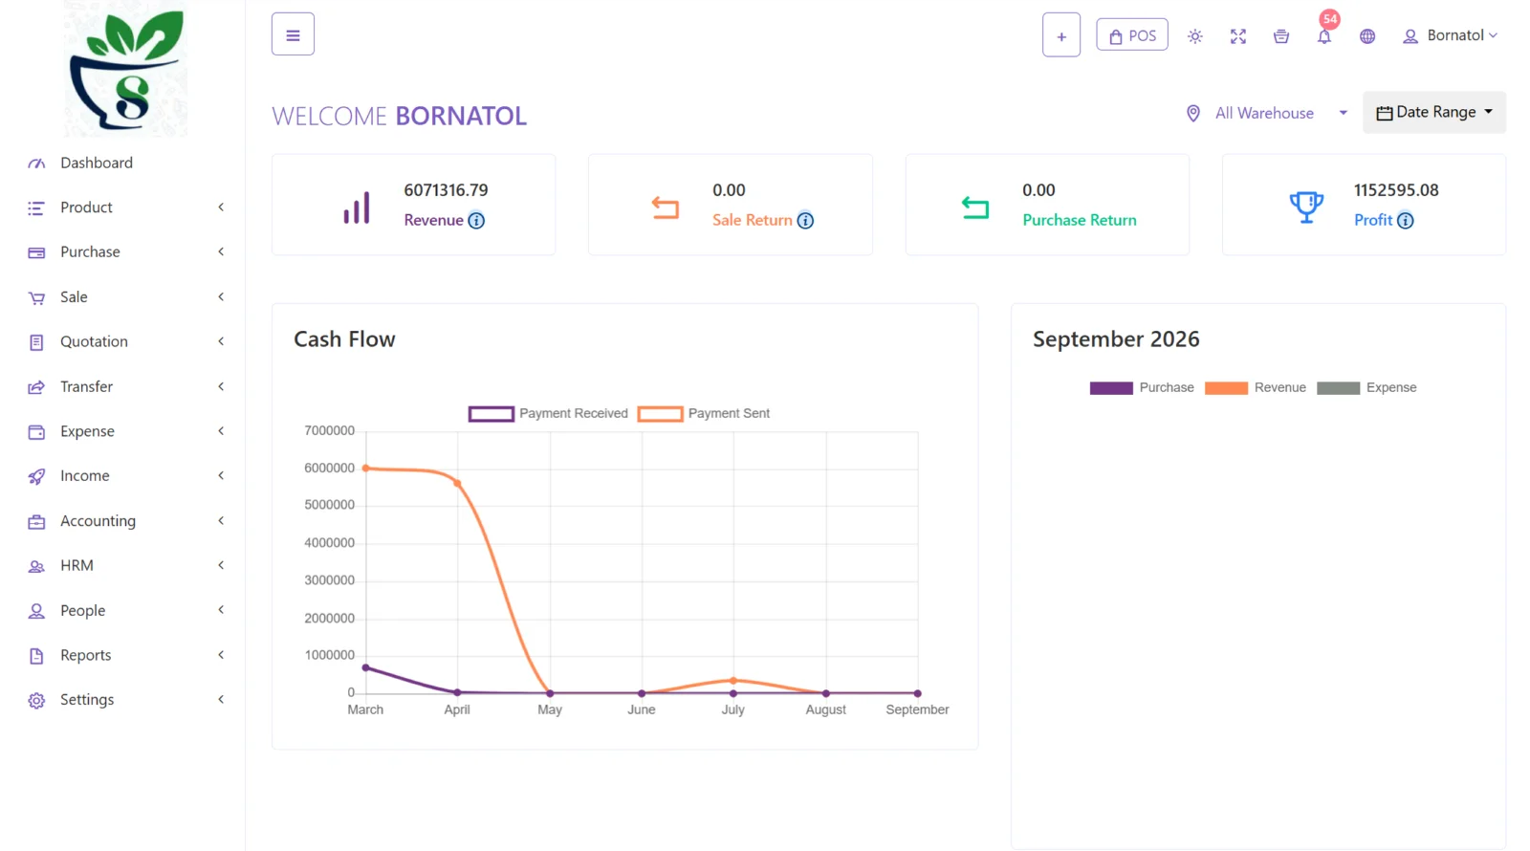1530x851 pixels.
Task: Toggle Purchase legend in September 2026 chart
Action: 1142,387
